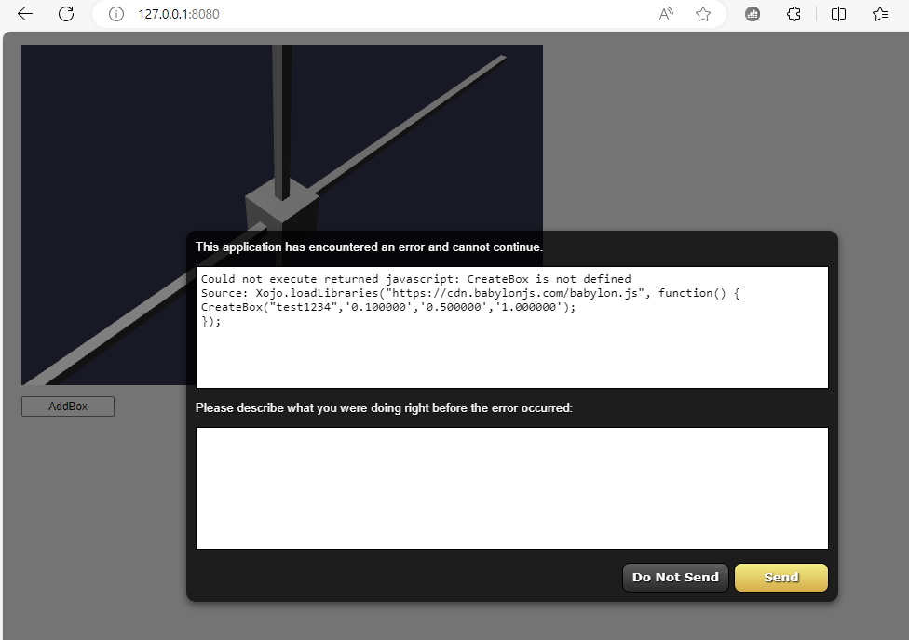
Task: View site information via the info icon
Action: (x=116, y=14)
